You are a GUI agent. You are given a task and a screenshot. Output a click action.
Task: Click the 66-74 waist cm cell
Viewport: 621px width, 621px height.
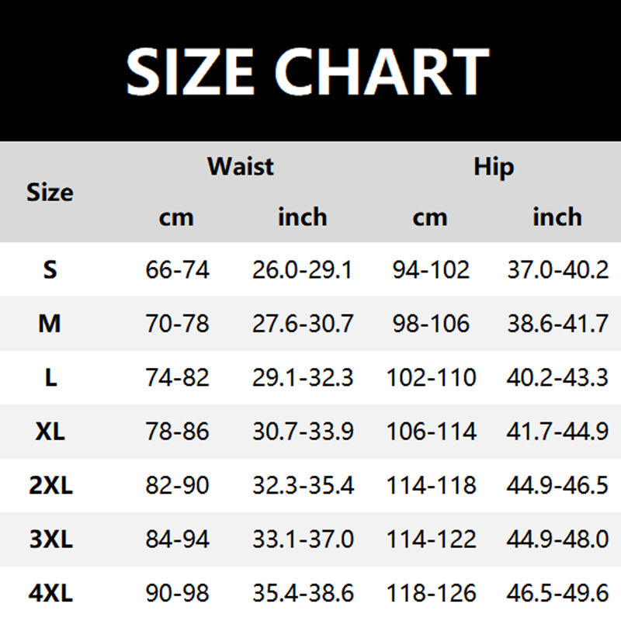(177, 270)
